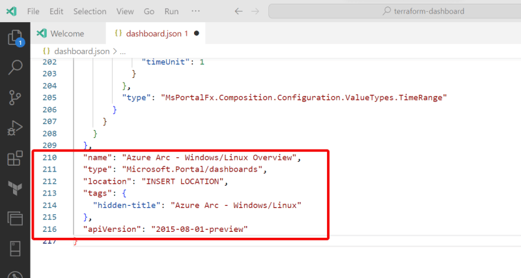Open the Selection menu

pyautogui.click(x=90, y=11)
